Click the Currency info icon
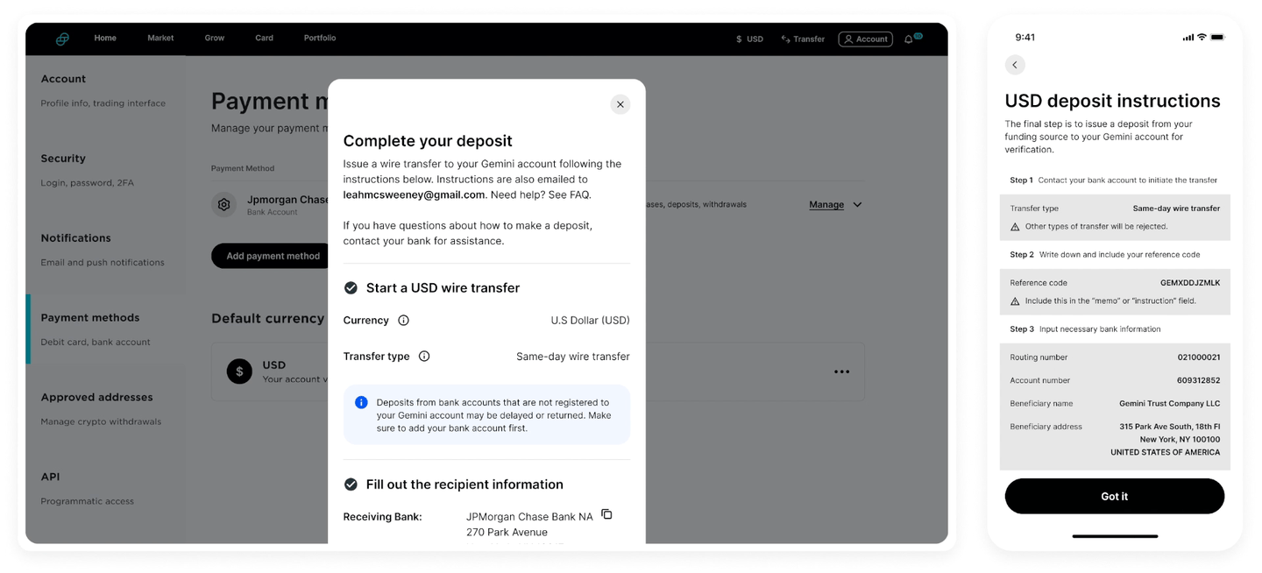 tap(403, 321)
